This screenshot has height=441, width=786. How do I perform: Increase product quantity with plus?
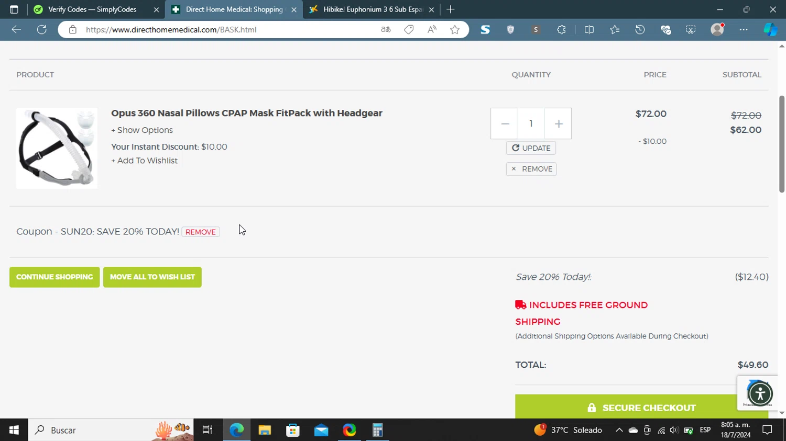point(558,123)
